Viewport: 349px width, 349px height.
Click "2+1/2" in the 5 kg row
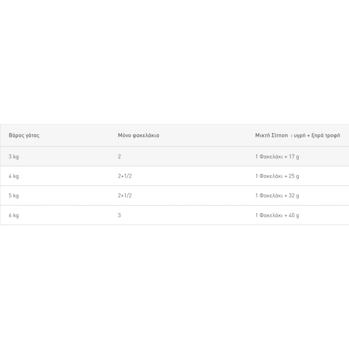coord(125,196)
